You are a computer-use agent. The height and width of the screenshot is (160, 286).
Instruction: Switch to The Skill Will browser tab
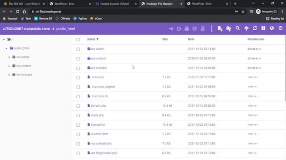click(24, 4)
